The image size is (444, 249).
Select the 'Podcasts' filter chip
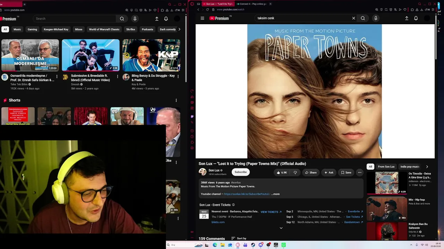pos(147,29)
